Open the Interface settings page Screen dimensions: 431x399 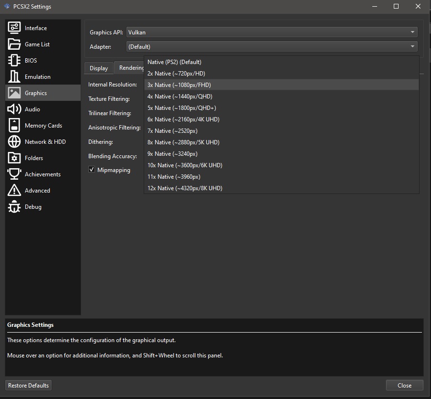(x=36, y=28)
